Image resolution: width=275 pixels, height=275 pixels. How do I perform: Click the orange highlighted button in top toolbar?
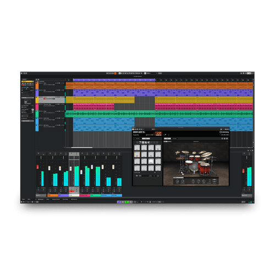(x=116, y=73)
